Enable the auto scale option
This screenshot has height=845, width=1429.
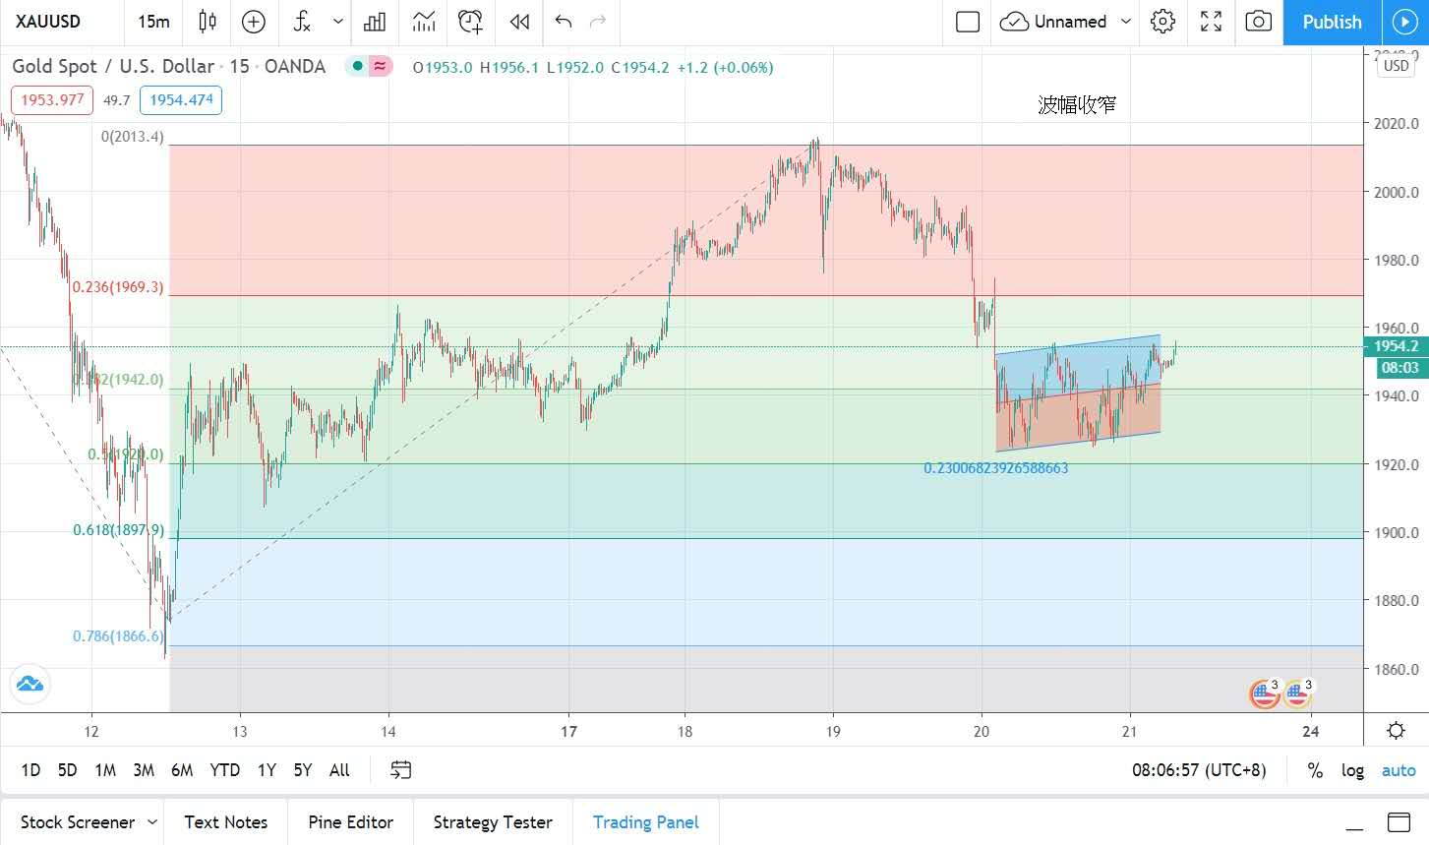pos(1398,770)
